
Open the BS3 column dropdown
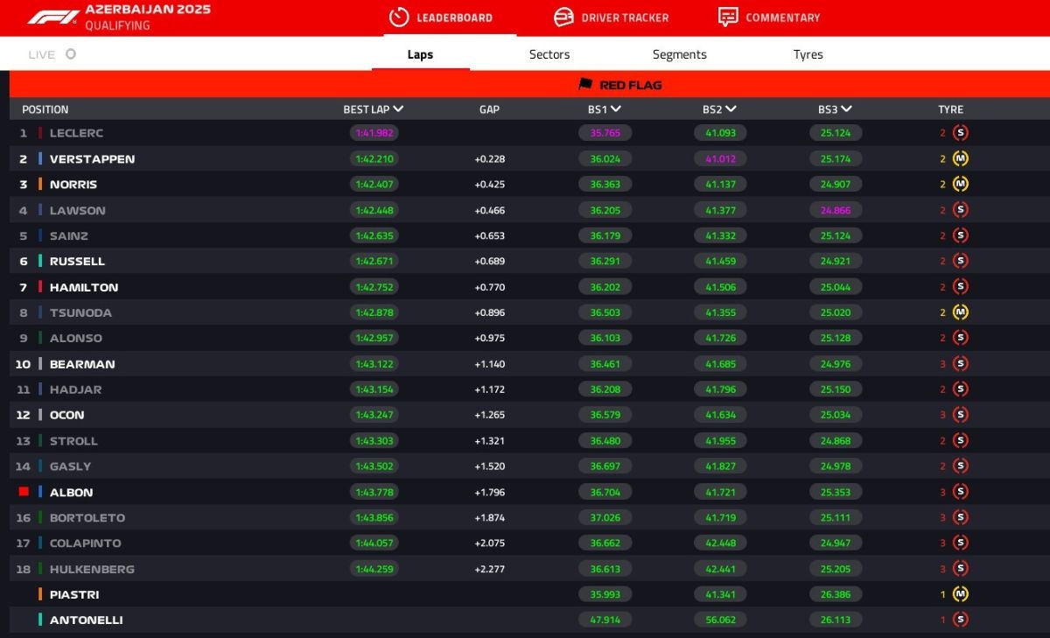click(x=846, y=109)
